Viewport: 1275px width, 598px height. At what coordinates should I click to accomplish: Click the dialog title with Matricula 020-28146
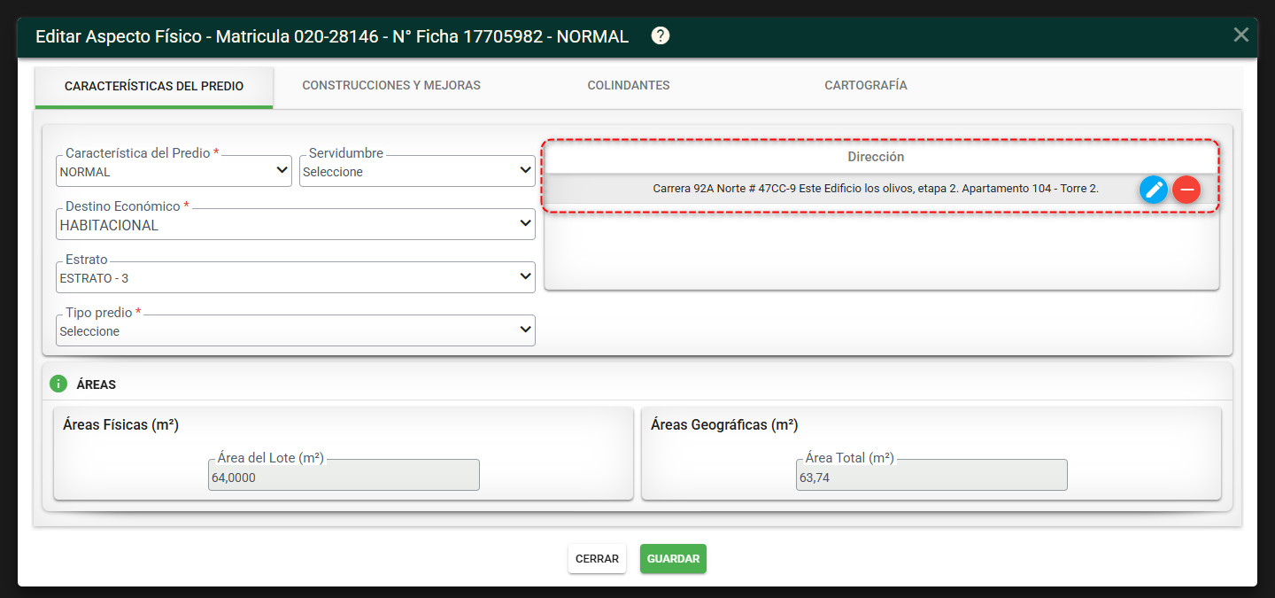pos(332,36)
